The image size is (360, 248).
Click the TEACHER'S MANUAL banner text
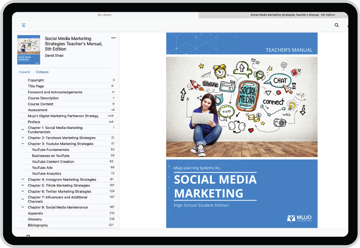pyautogui.click(x=289, y=50)
